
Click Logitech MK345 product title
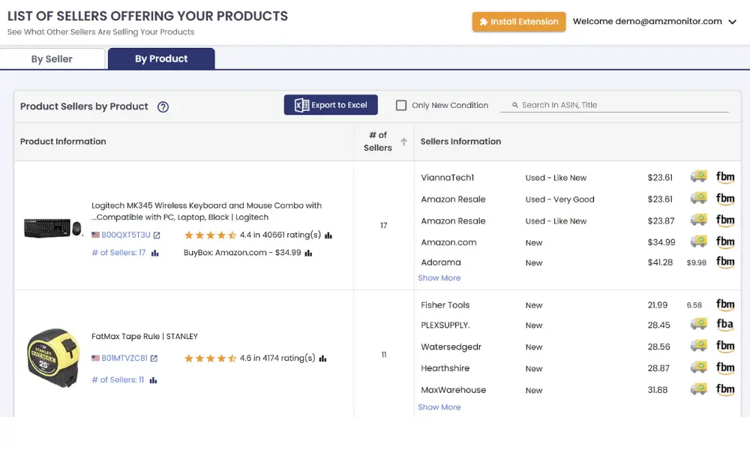click(207, 211)
